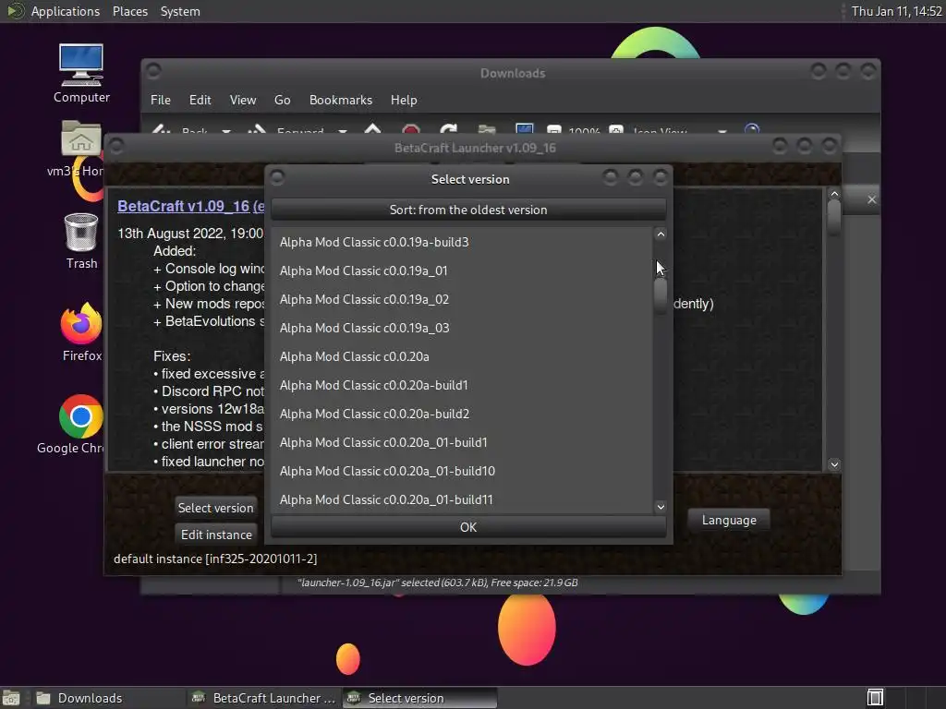Open the Edit menu in Downloads

pos(200,100)
